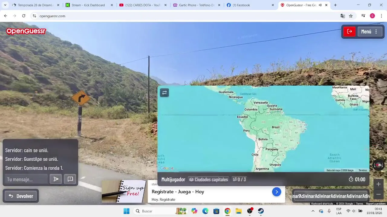The width and height of the screenshot is (387, 217).
Task: Open the 'Regístrate - Juega - Hoy' ad
Action: (178, 192)
